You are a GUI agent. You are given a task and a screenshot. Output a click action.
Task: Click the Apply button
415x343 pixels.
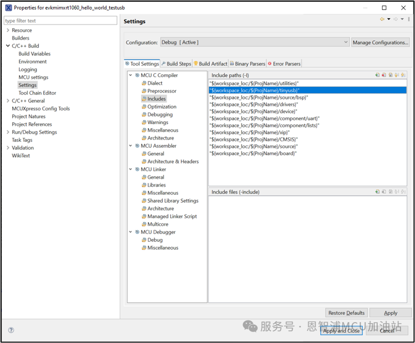click(391, 313)
